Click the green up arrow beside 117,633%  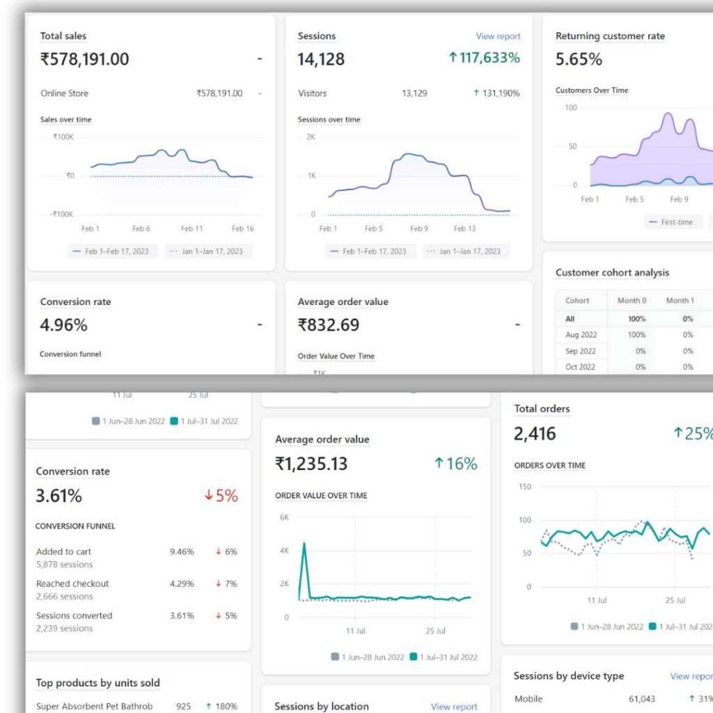(x=453, y=58)
